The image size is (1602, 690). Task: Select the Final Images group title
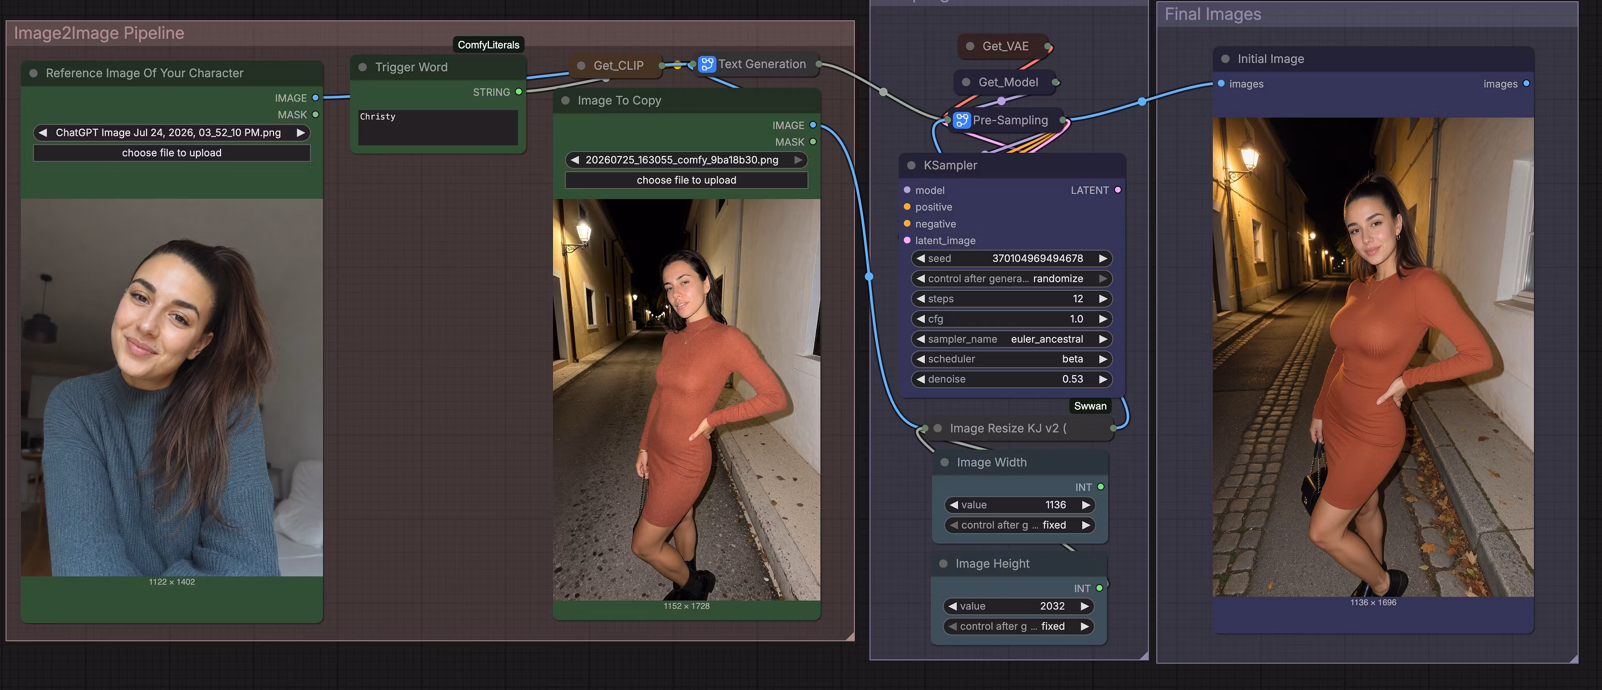pos(1213,14)
